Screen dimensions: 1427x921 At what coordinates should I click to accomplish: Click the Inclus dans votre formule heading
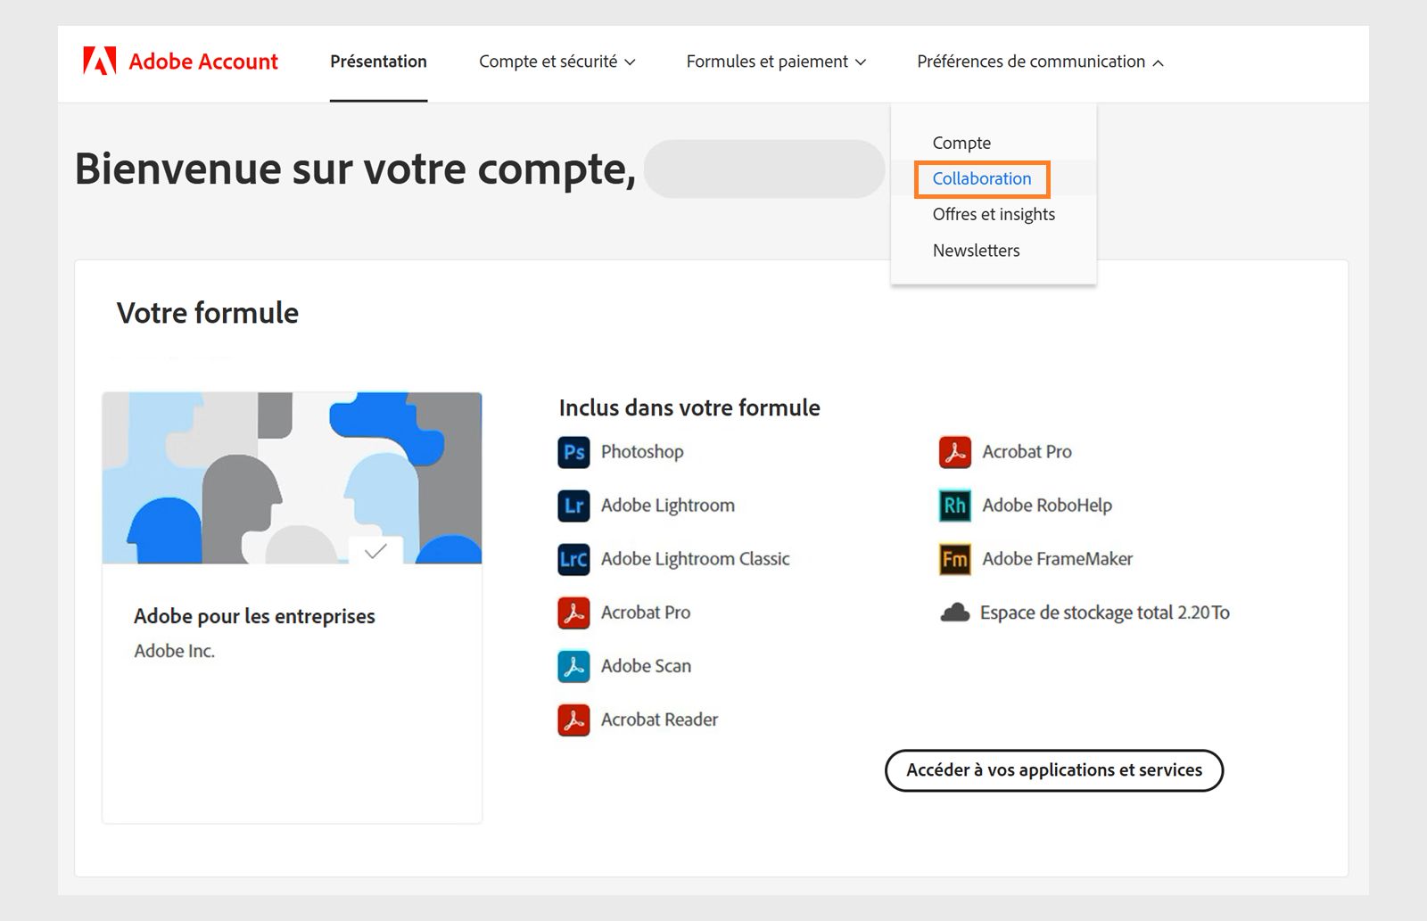689,407
